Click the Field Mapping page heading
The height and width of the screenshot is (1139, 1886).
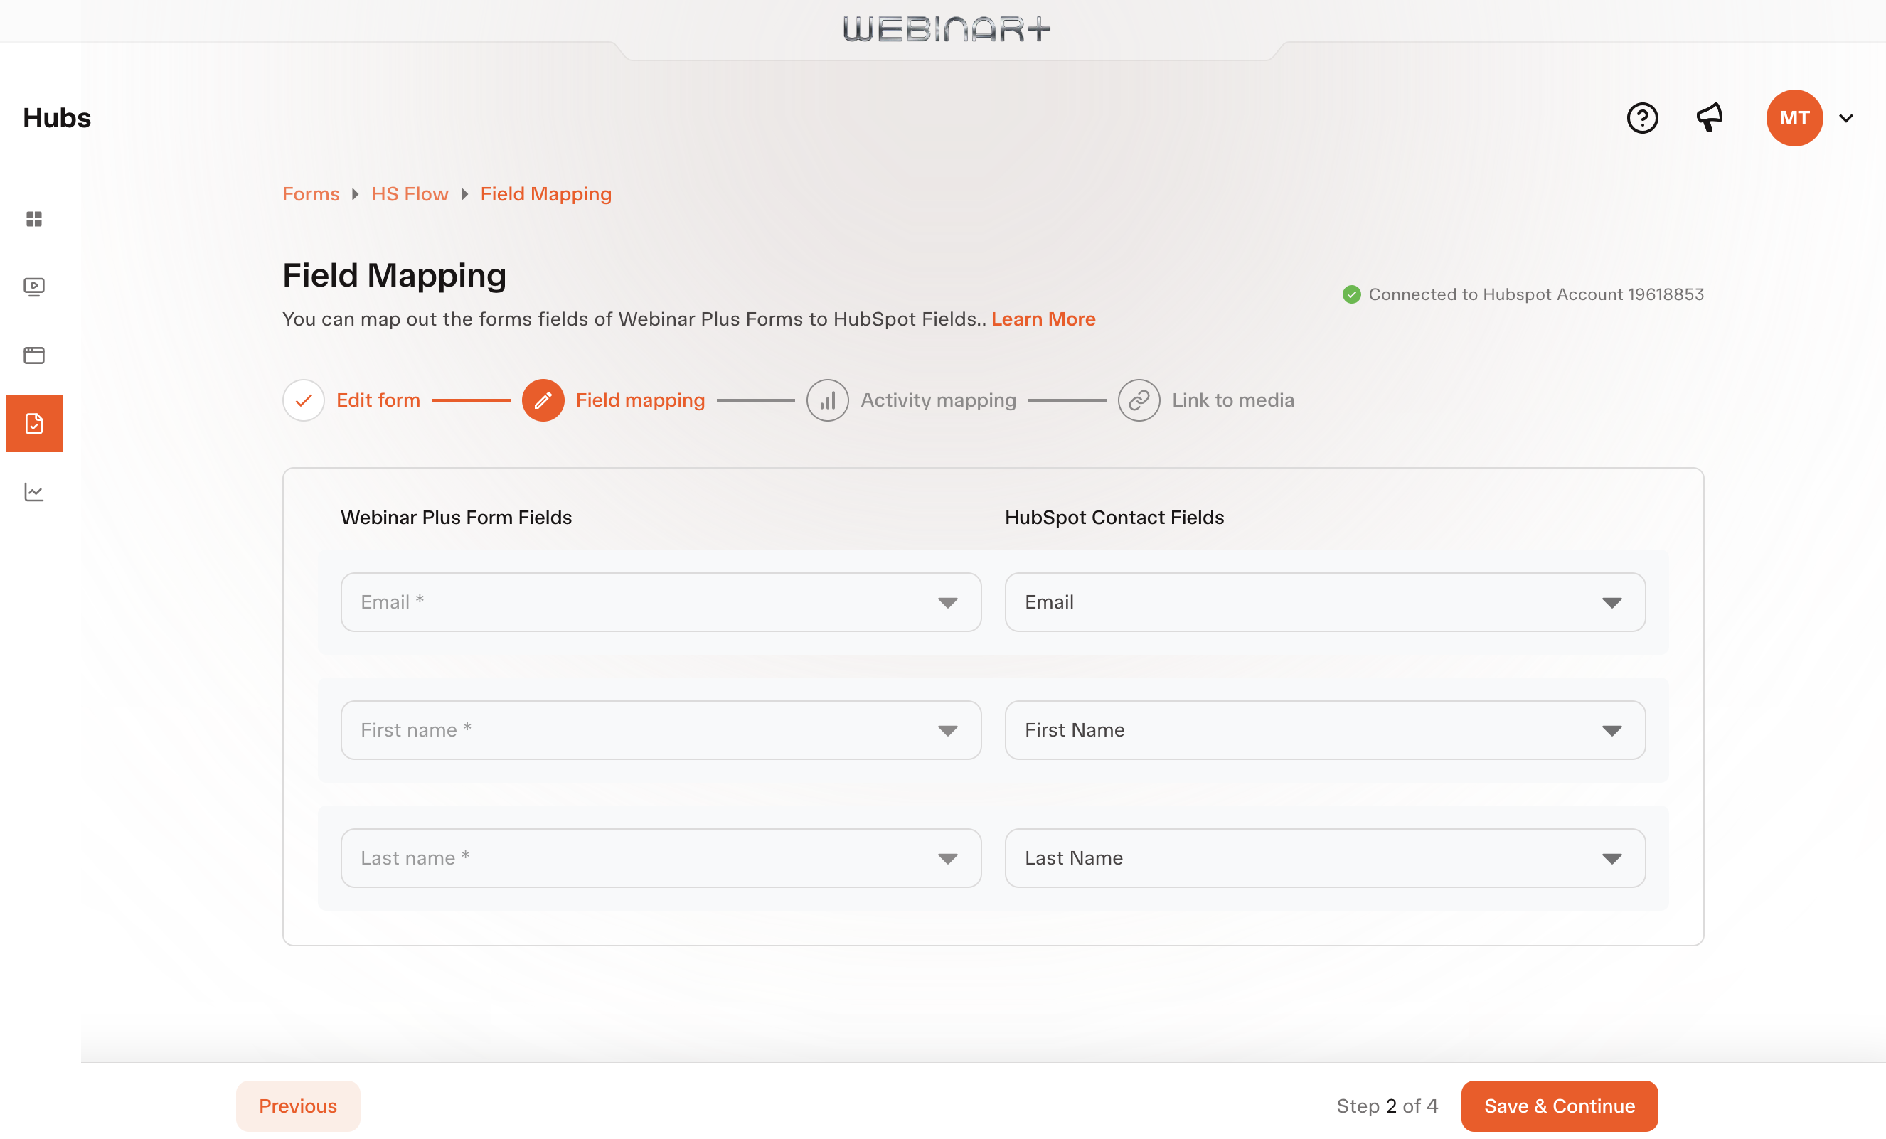point(394,276)
